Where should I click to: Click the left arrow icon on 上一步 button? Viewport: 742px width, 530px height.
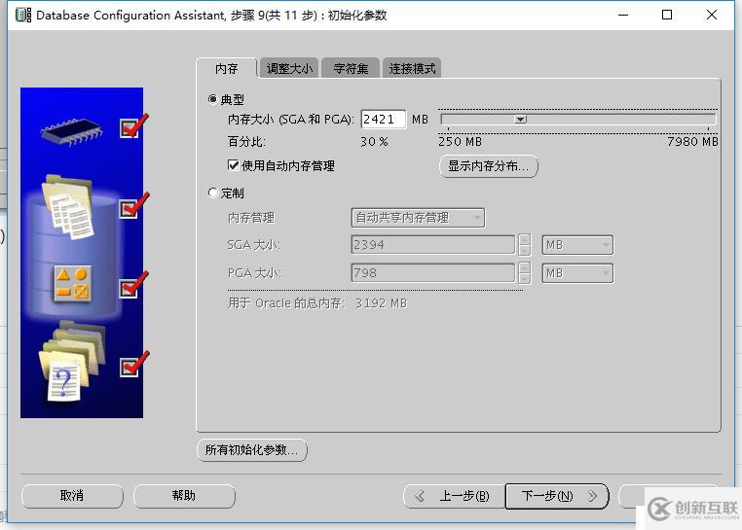(x=420, y=496)
